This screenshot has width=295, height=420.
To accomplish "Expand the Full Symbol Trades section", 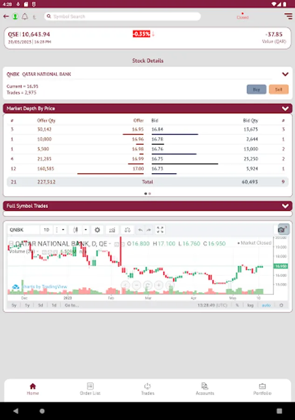I will coord(285,206).
